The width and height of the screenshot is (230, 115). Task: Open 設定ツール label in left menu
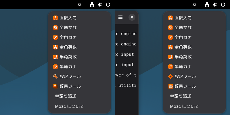pos(70,76)
